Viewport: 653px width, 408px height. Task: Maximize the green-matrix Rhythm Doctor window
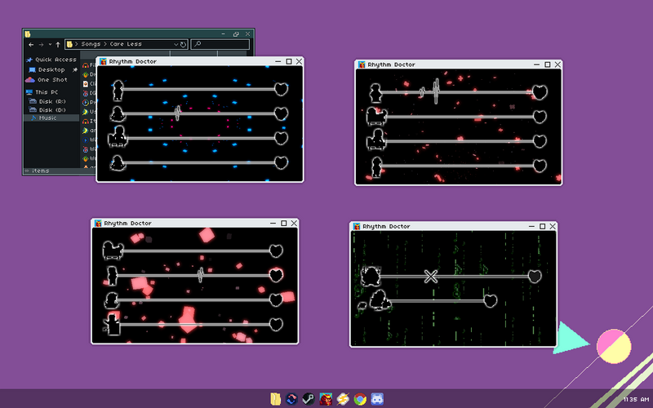[542, 226]
